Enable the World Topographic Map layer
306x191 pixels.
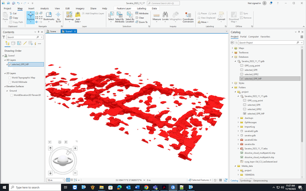point(10,77)
